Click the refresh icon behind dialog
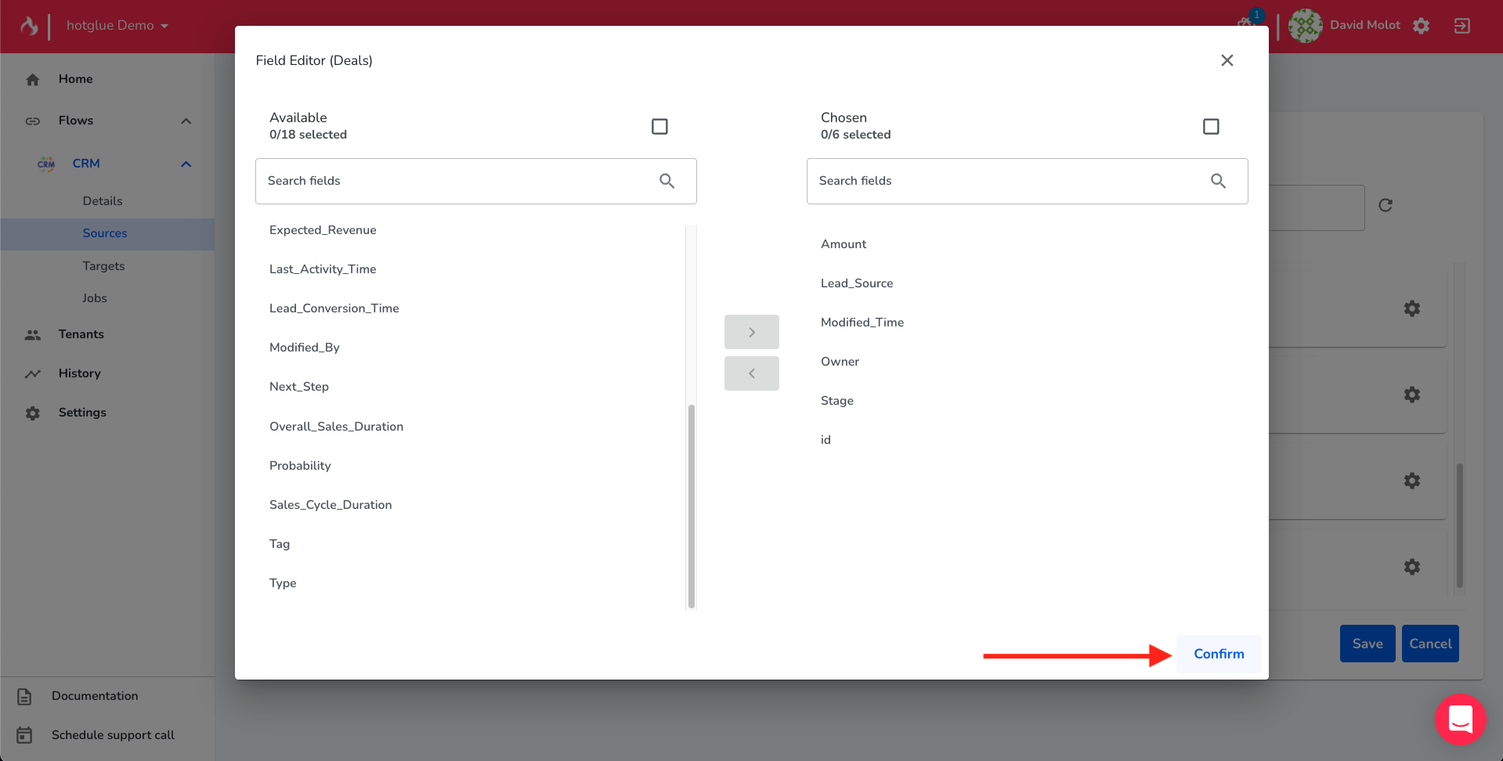Image resolution: width=1503 pixels, height=761 pixels. [x=1385, y=205]
